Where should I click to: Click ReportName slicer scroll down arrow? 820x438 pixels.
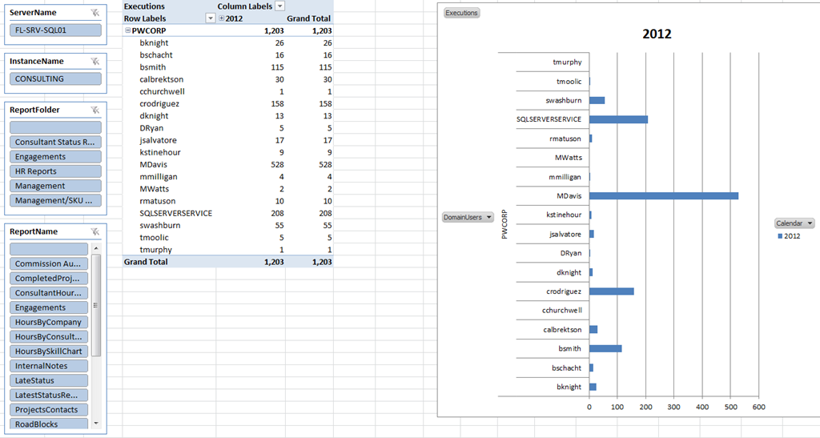[x=96, y=422]
